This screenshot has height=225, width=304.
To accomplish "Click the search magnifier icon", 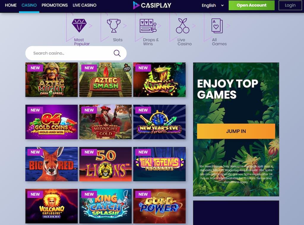I will pos(117,53).
